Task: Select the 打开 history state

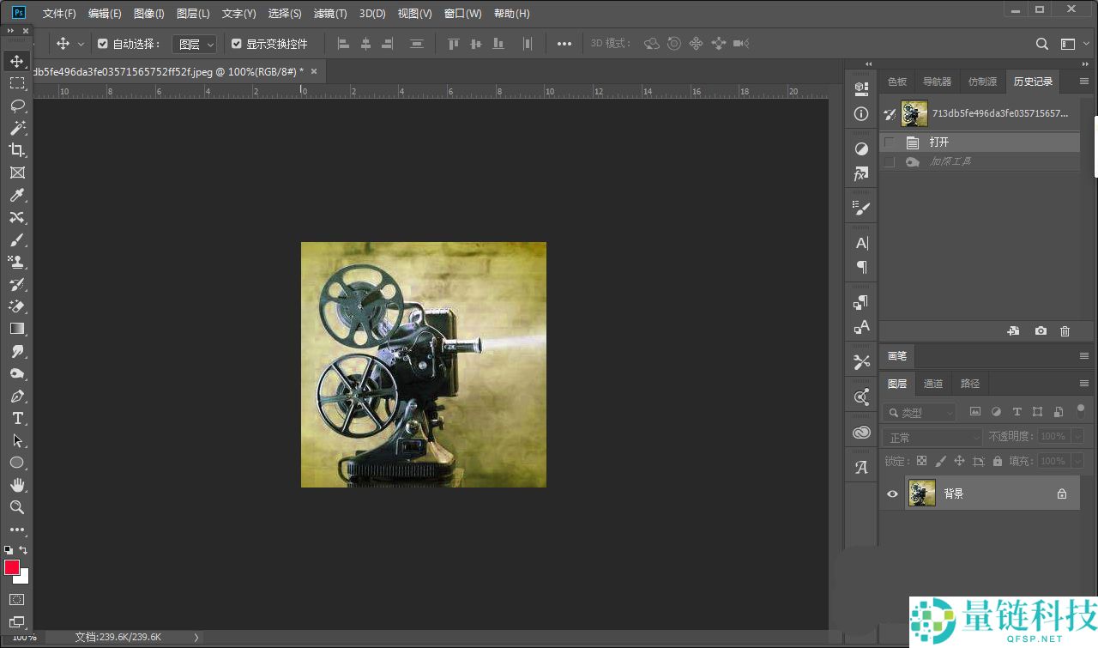Action: click(x=939, y=142)
